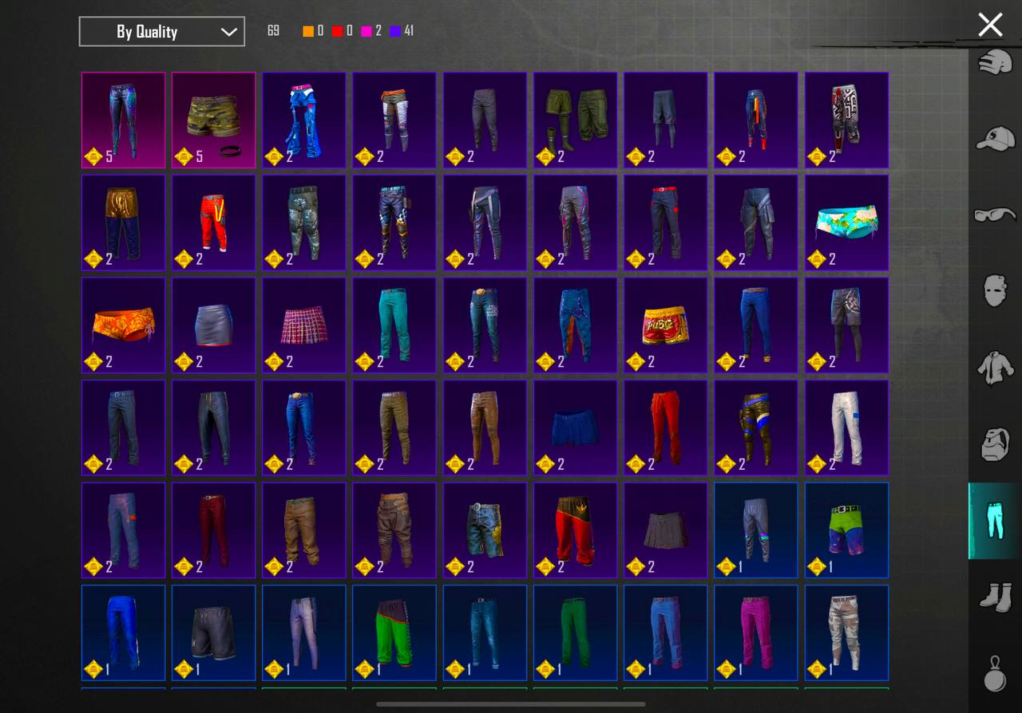Select the blue pants with orange lower leg
The height and width of the screenshot is (713, 1022).
[575, 325]
